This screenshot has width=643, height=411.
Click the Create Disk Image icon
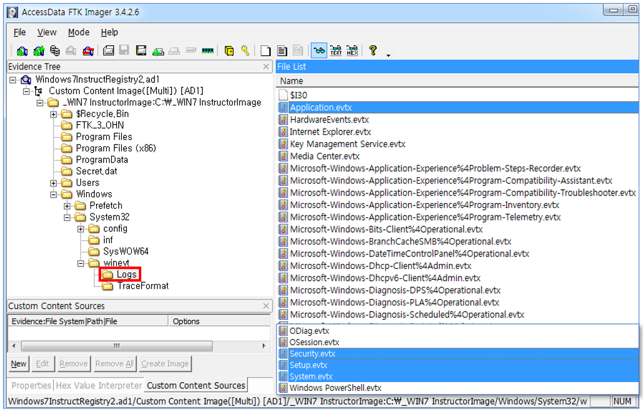pyautogui.click(x=109, y=51)
